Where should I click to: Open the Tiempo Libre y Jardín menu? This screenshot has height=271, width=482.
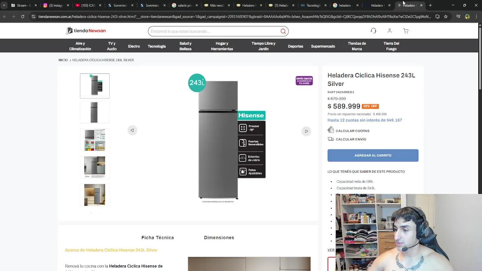(x=263, y=46)
